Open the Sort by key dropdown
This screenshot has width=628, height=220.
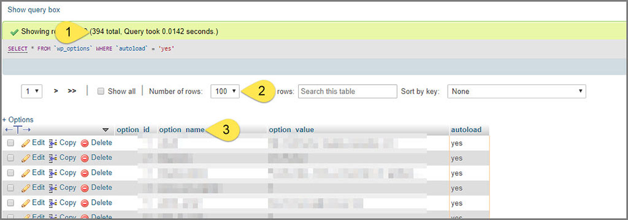tap(516, 91)
